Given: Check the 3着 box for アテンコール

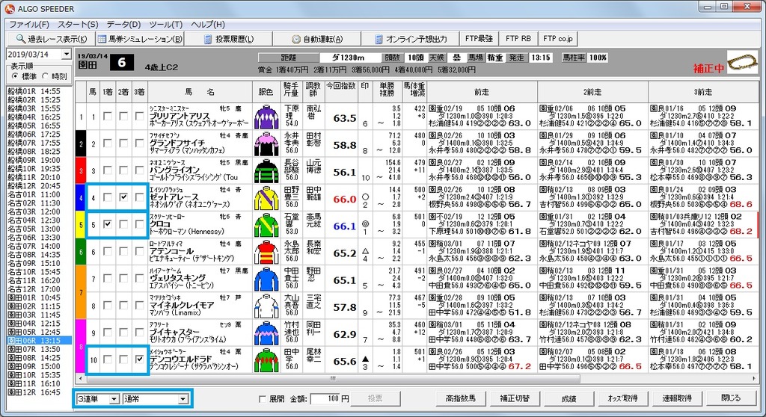Looking at the screenshot, I should (x=139, y=251).
